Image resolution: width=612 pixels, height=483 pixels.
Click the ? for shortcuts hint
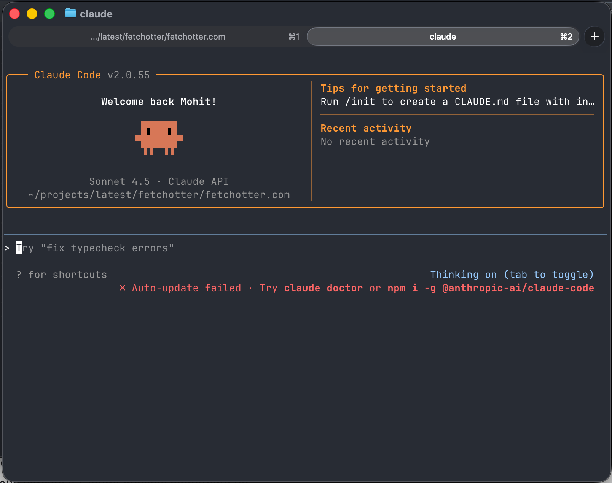click(62, 274)
